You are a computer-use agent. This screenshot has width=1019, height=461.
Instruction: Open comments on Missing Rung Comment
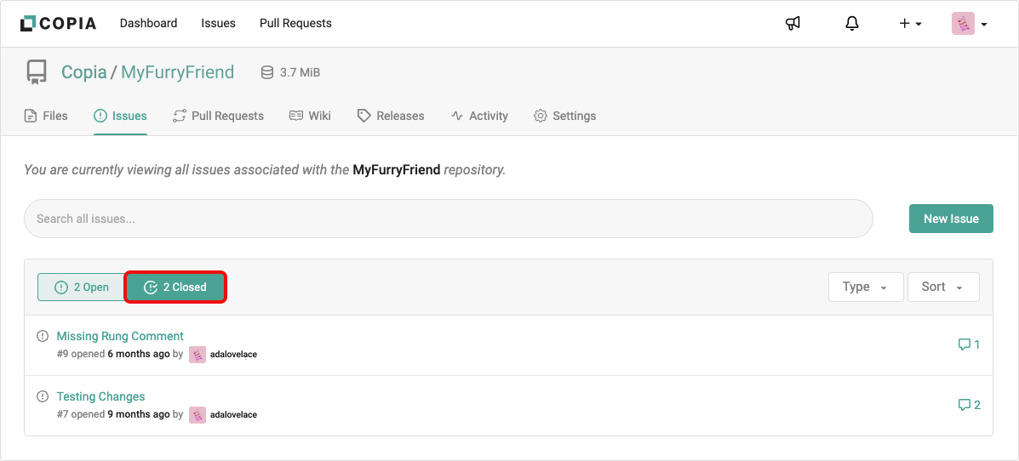click(969, 344)
